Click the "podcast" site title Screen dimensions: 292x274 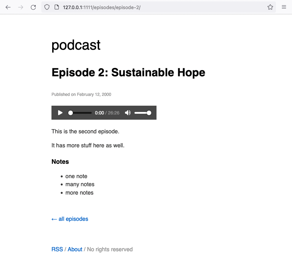(x=76, y=45)
